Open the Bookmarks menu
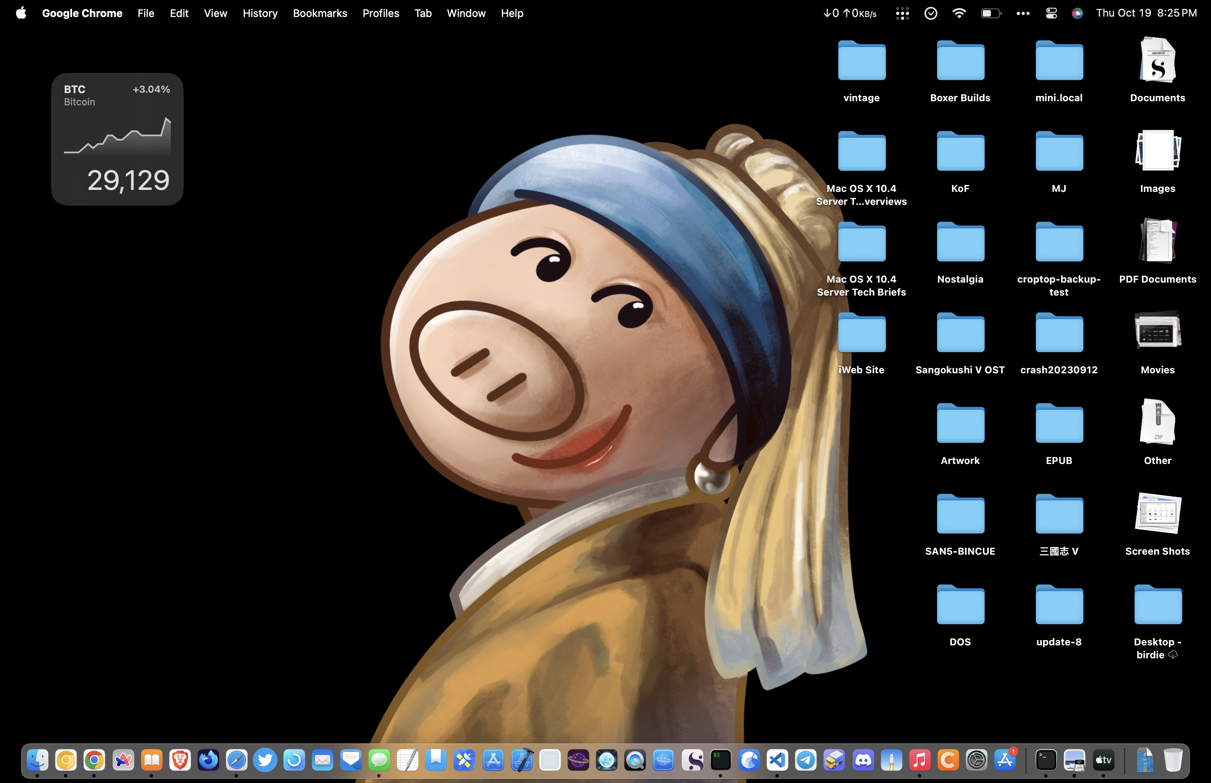Screen dimensions: 1211x783 (320, 13)
